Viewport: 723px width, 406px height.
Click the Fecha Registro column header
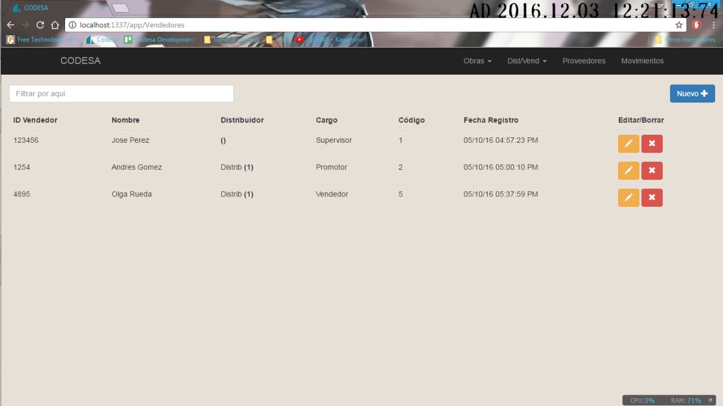tap(491, 120)
